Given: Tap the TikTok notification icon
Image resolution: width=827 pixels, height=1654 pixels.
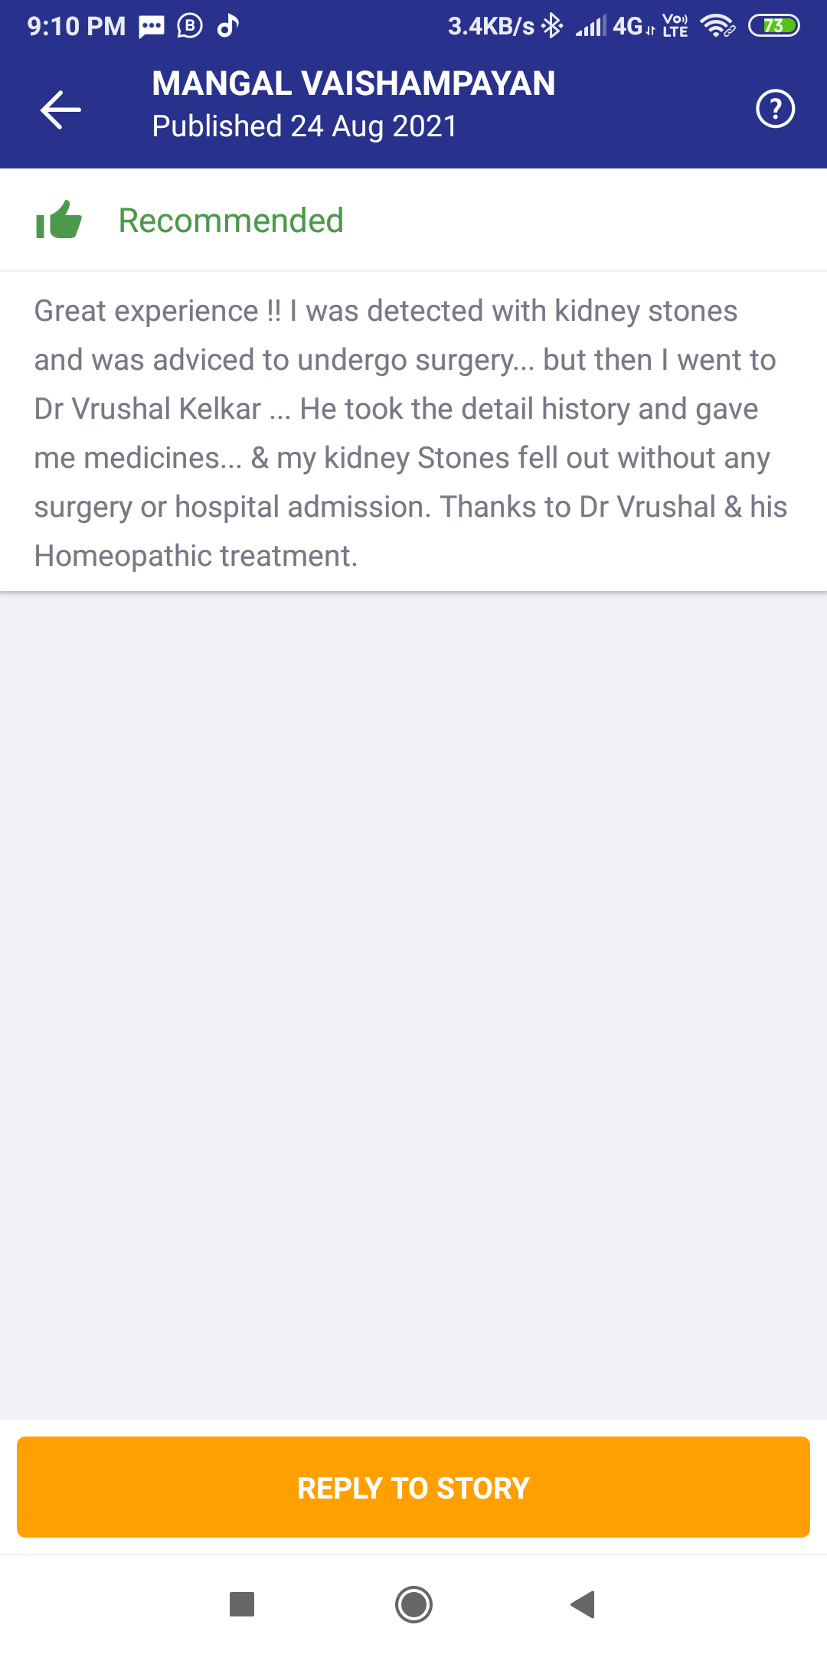Looking at the screenshot, I should (x=228, y=26).
